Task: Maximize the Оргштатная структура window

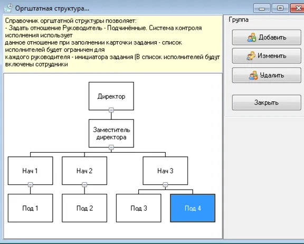Action: click(x=280, y=8)
